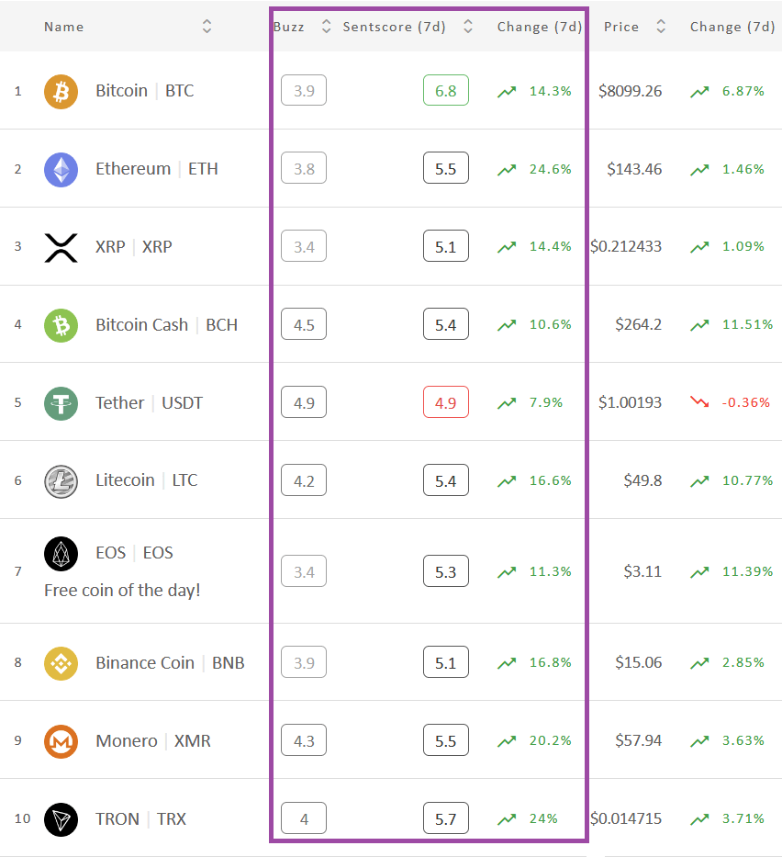782x857 pixels.
Task: Click the silver Litecoin logo icon
Action: [x=61, y=481]
